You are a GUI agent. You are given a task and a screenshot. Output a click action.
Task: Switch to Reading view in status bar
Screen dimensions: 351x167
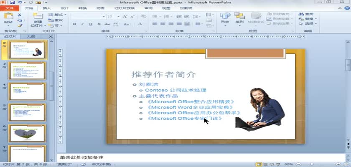271,164
